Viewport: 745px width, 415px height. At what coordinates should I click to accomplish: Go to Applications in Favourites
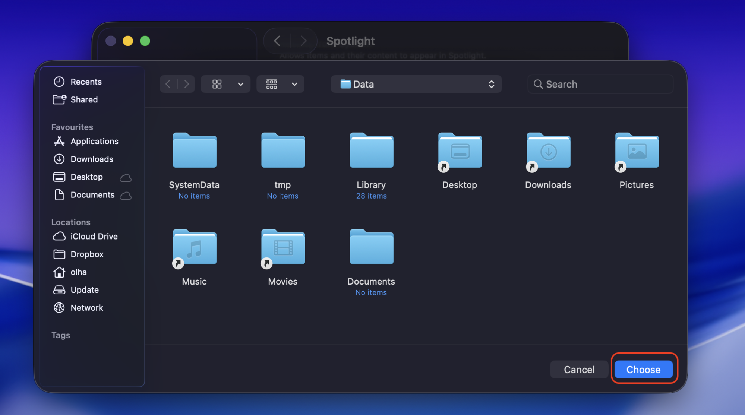click(86, 141)
